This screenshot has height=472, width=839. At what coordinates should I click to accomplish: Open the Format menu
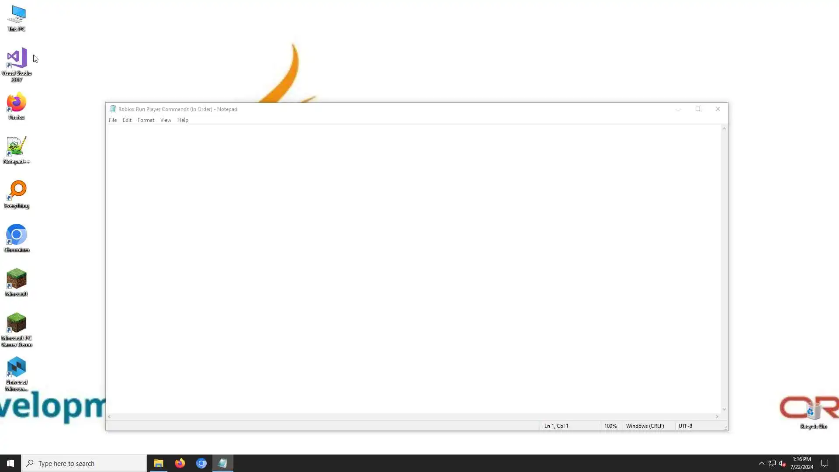[x=146, y=120]
